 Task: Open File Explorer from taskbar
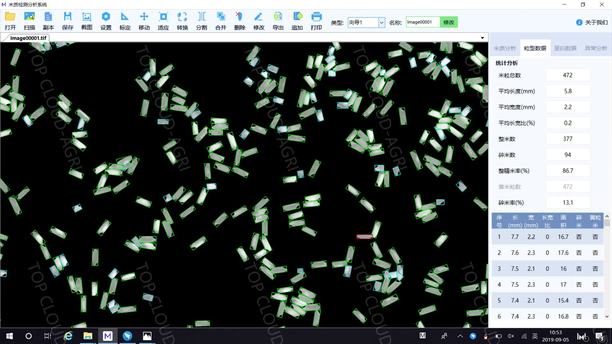[88, 336]
